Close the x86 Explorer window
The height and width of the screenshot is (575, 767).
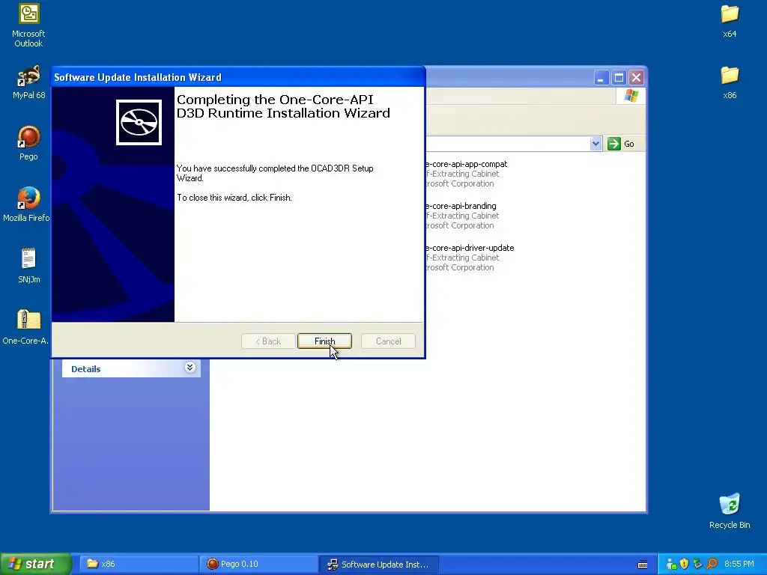(x=636, y=77)
